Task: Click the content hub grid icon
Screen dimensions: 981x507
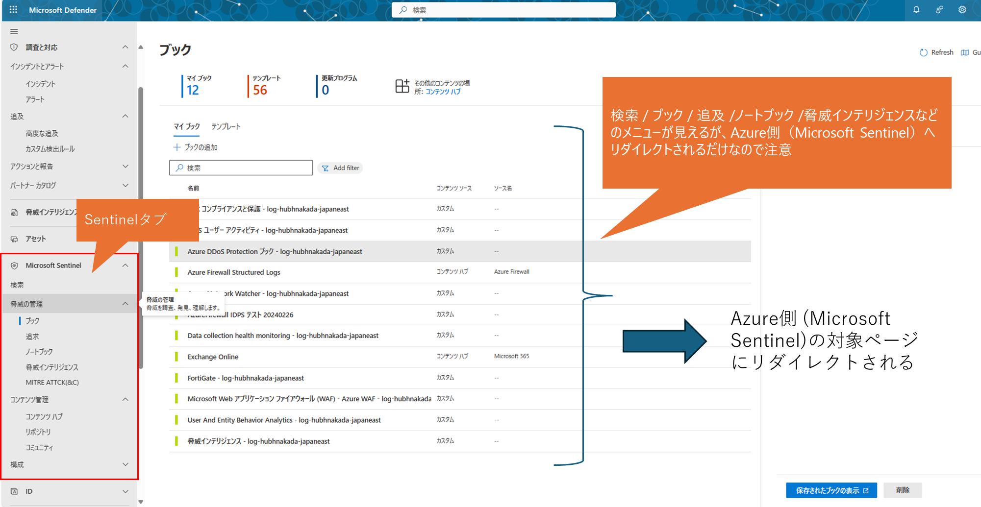Action: coord(402,86)
